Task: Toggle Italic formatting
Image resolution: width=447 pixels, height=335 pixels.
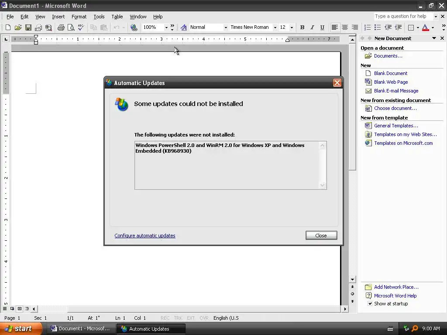Action: coord(312,27)
